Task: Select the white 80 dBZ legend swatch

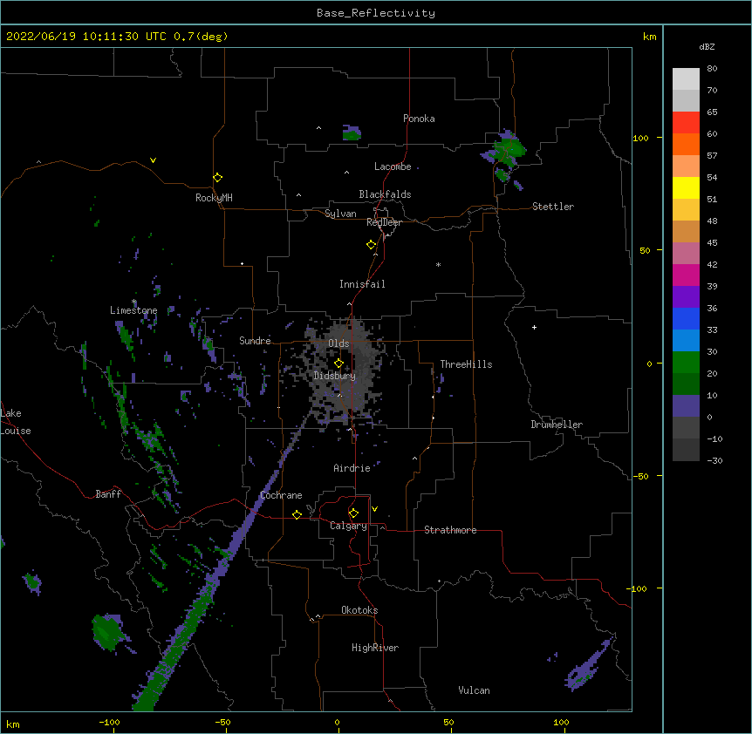Action: click(x=686, y=78)
